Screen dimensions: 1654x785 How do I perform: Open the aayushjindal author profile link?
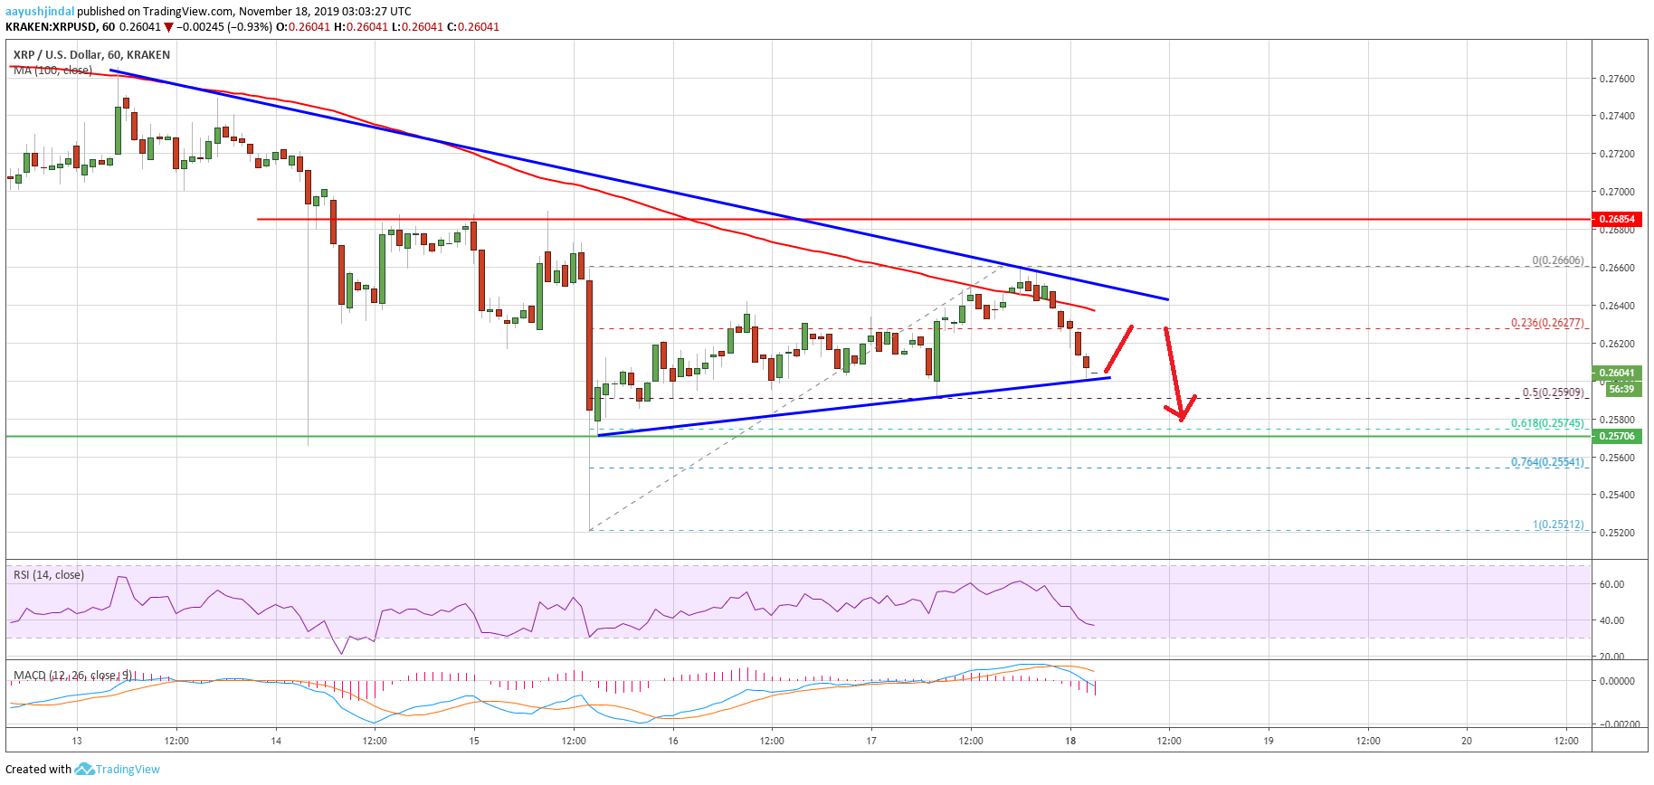pyautogui.click(x=40, y=12)
